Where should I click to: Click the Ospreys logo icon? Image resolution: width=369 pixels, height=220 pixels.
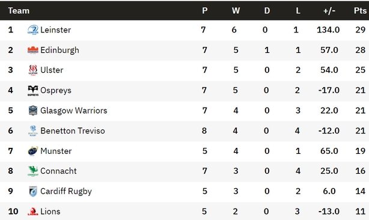click(33, 91)
